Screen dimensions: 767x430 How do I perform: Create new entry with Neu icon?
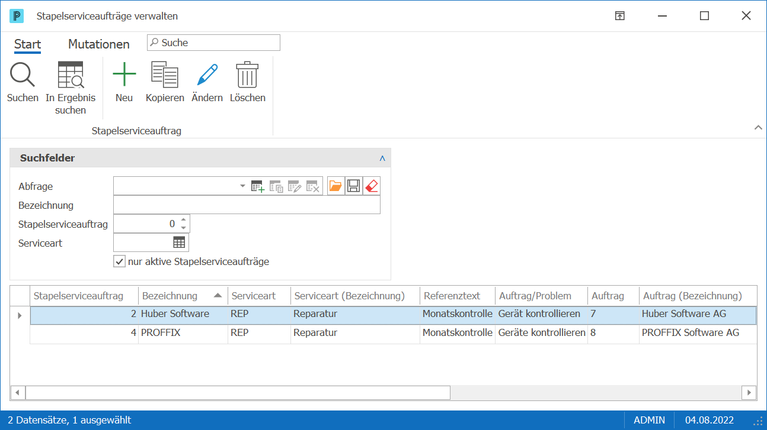coord(124,75)
